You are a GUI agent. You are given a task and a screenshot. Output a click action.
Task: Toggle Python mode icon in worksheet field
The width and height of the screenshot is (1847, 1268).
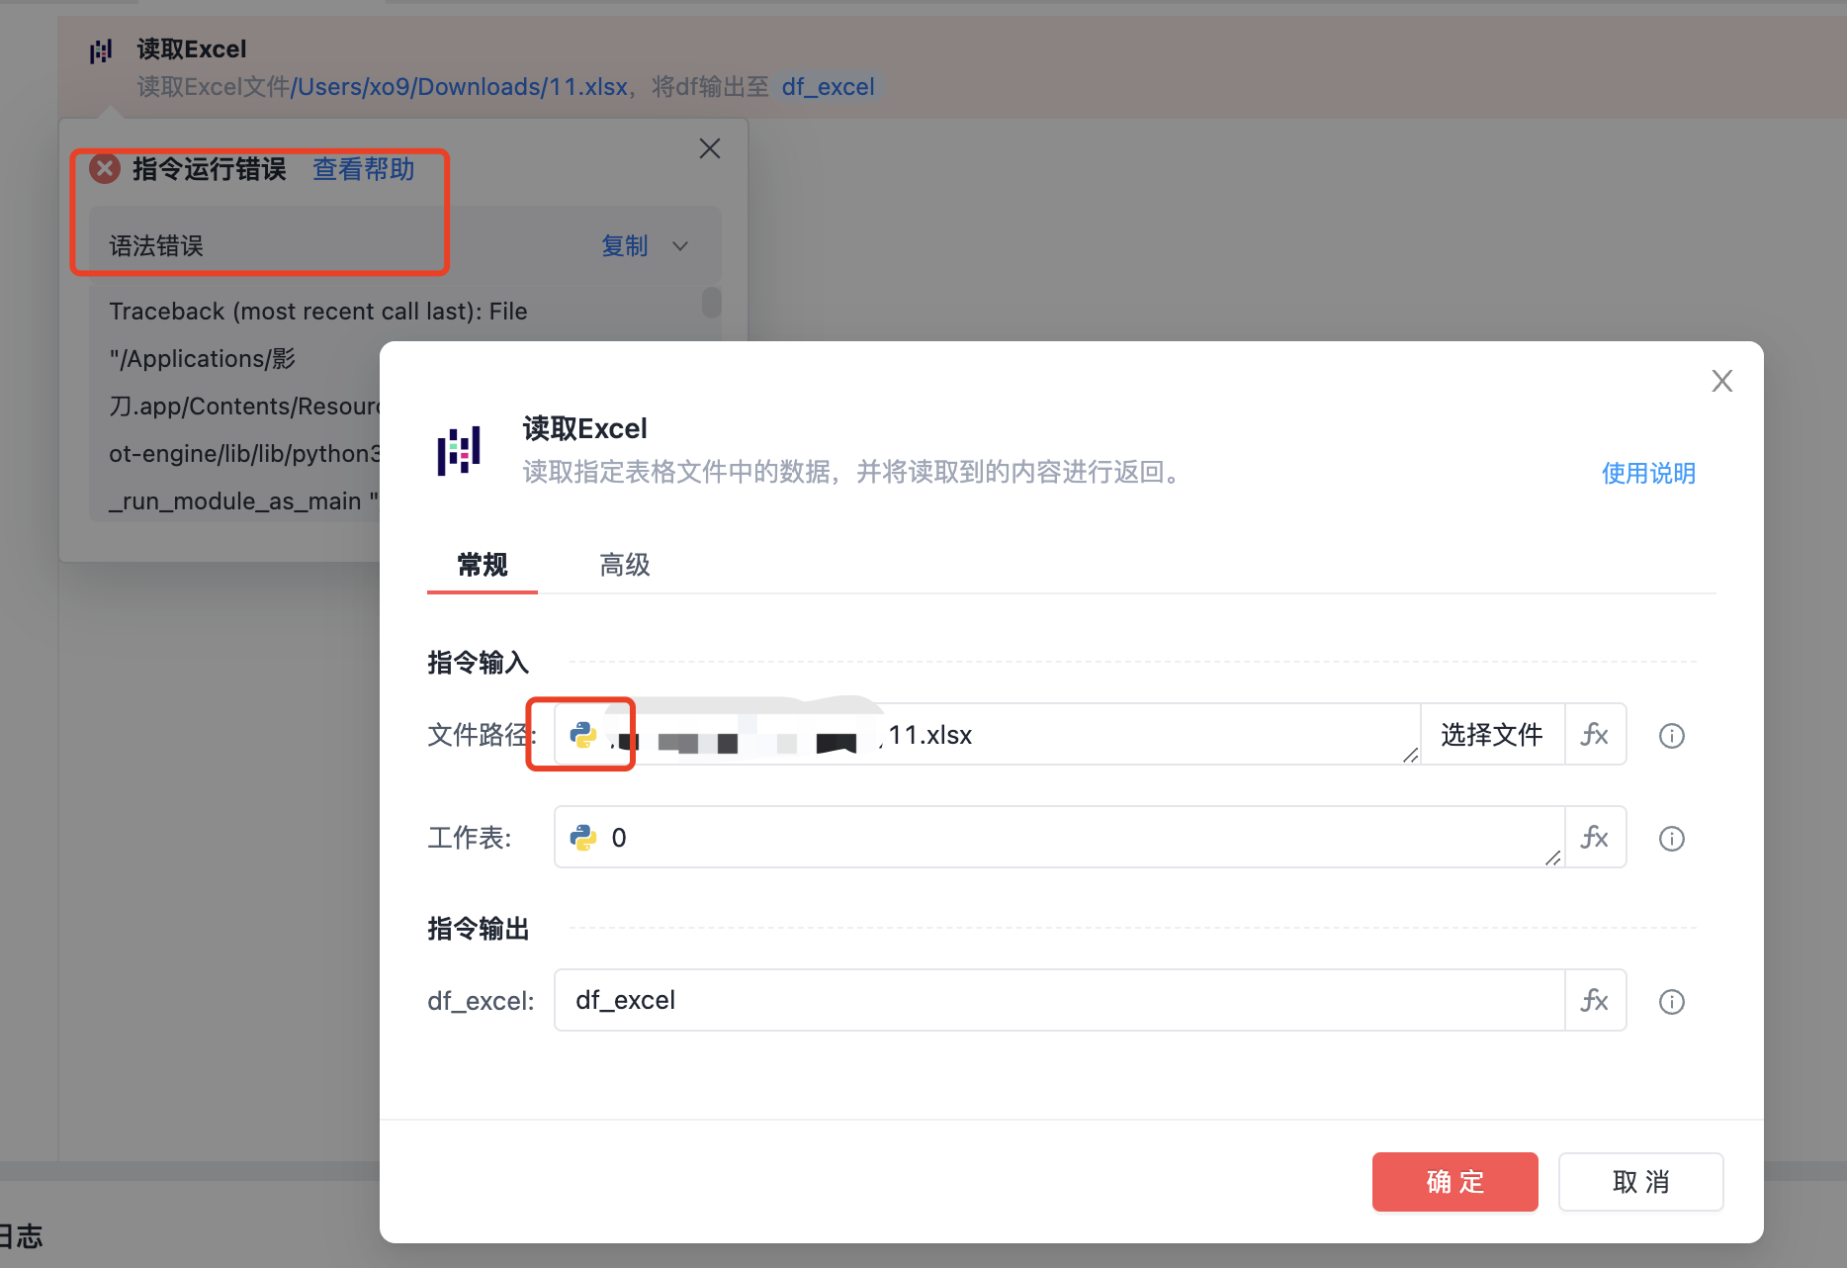(583, 838)
